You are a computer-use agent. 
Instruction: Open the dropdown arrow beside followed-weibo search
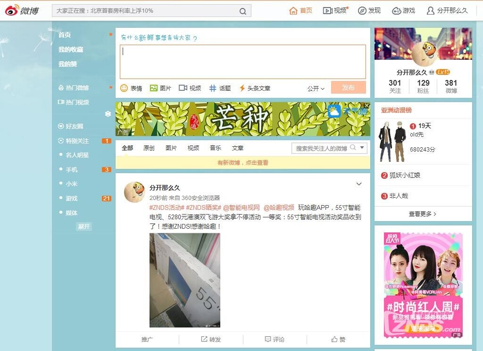click(x=362, y=148)
